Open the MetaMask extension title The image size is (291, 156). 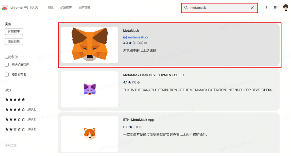(131, 31)
